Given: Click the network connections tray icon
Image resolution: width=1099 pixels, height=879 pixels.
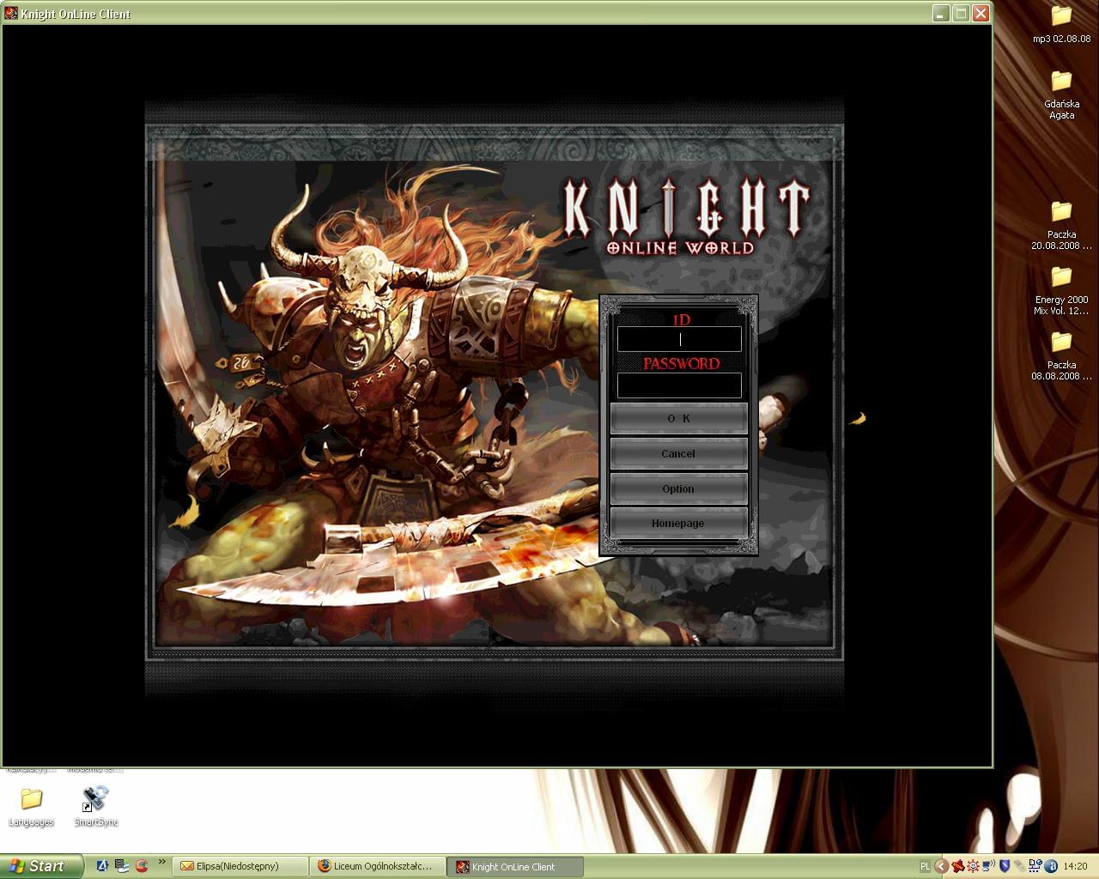Looking at the screenshot, I should pos(1035,866).
